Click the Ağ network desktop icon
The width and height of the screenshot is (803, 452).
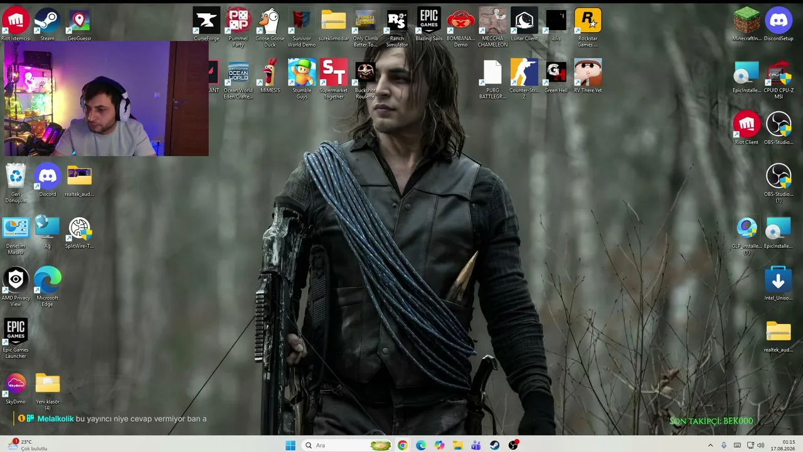47,232
